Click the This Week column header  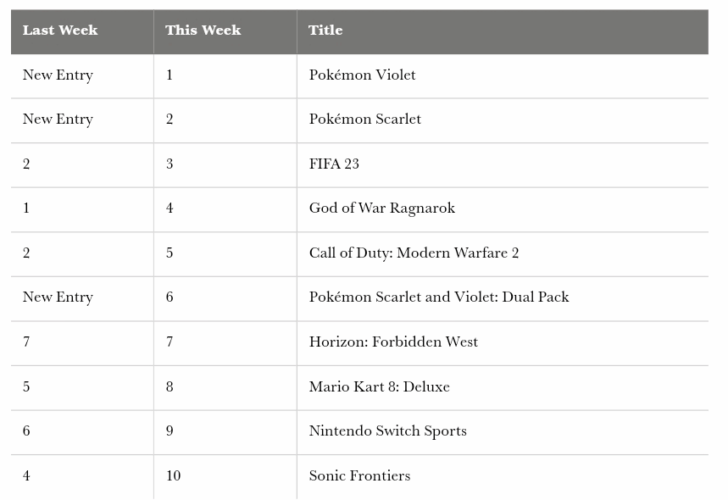point(225,31)
